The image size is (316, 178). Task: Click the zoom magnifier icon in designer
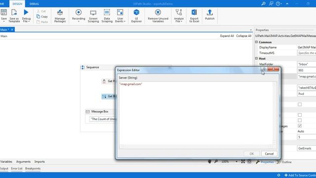pos(216,162)
